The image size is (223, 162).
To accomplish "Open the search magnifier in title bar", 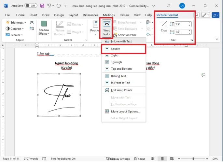I will 168,6.
